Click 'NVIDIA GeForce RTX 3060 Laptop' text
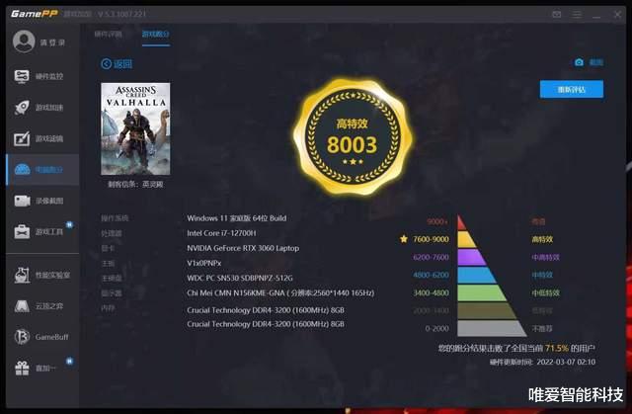632x414 pixels. point(243,248)
